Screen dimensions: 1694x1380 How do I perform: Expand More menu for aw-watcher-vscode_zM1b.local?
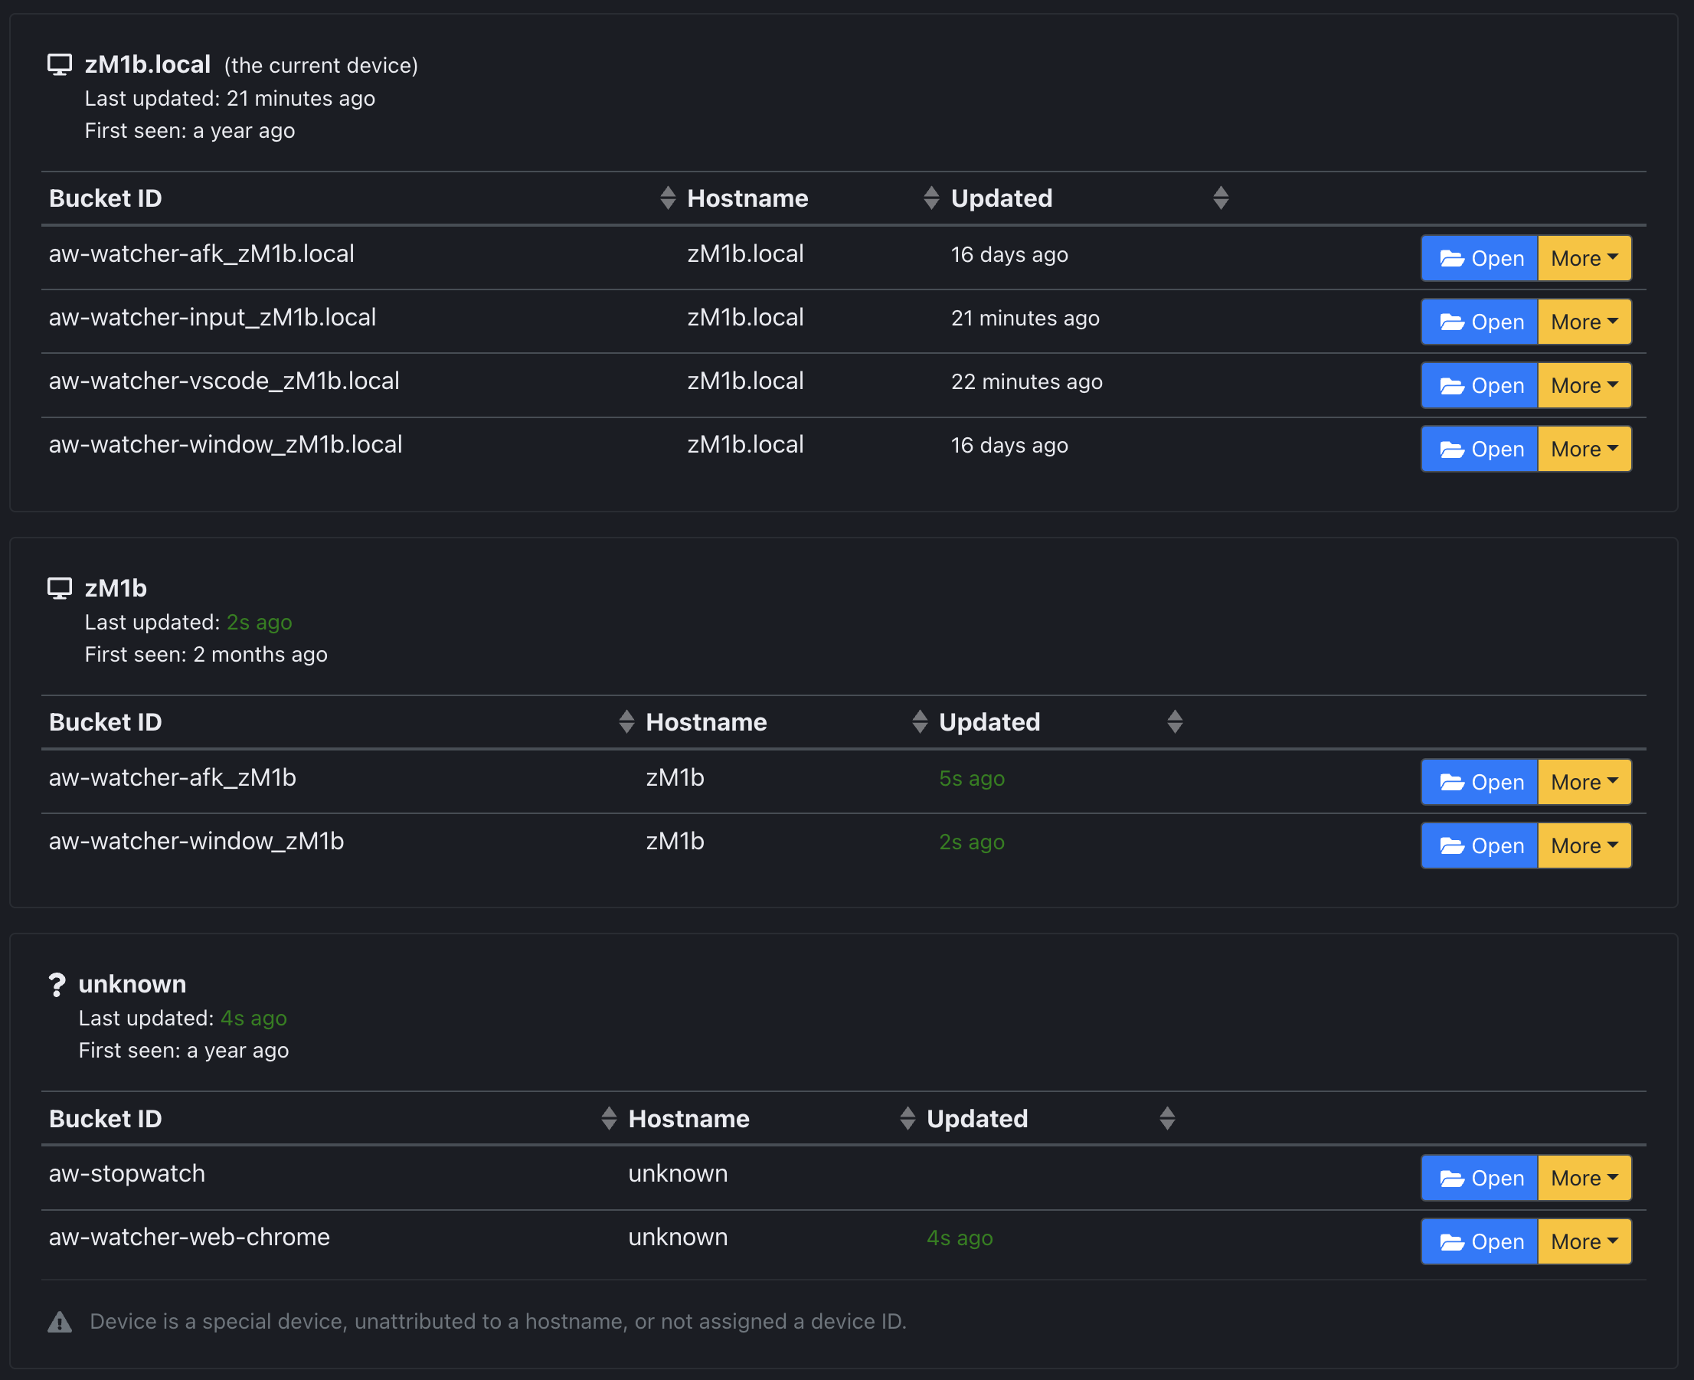[1584, 385]
